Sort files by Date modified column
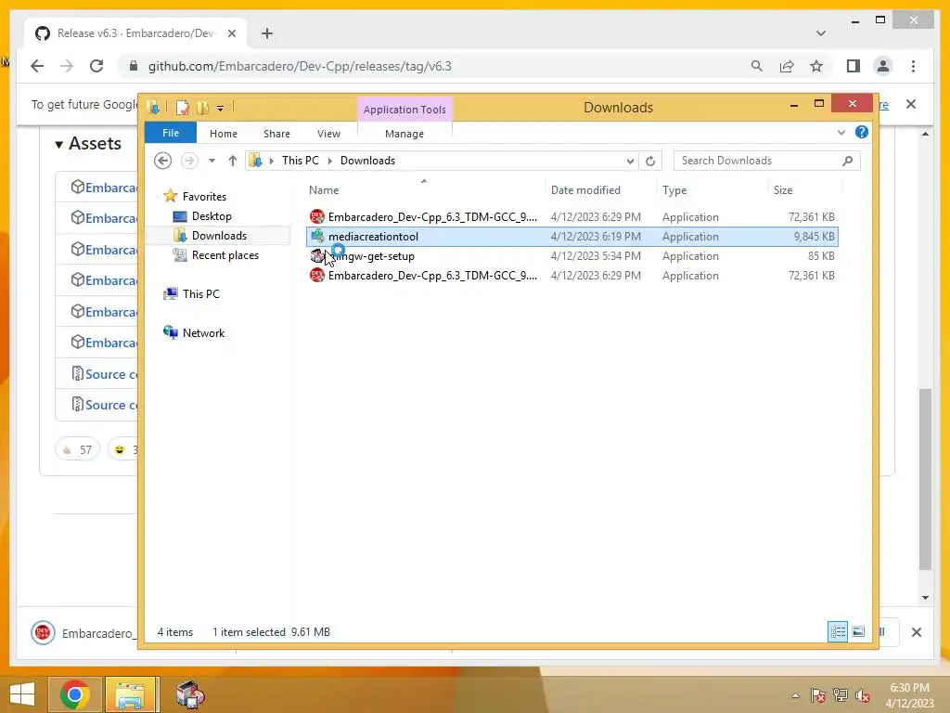This screenshot has height=713, width=950. [x=585, y=189]
